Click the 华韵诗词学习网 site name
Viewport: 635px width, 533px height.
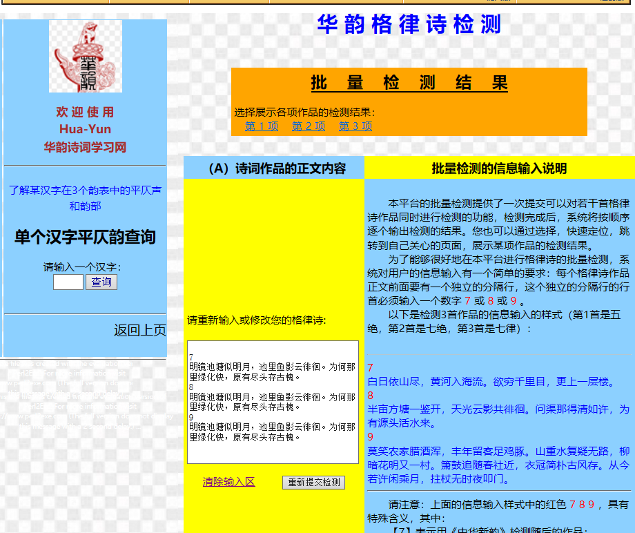click(85, 147)
